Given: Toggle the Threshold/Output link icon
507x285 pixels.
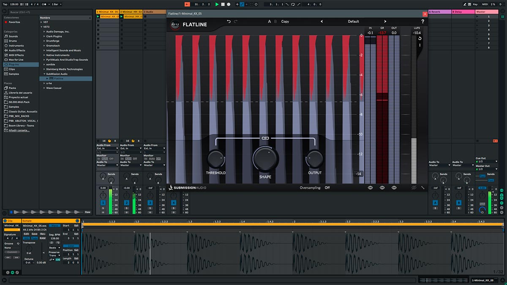Looking at the screenshot, I should [x=265, y=138].
